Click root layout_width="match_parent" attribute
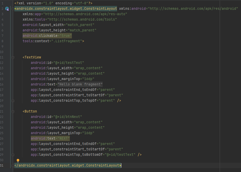Screen dimensions: 241x172 click(59, 25)
